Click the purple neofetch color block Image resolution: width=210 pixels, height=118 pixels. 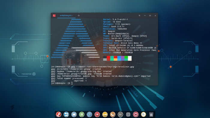(x=122, y=58)
